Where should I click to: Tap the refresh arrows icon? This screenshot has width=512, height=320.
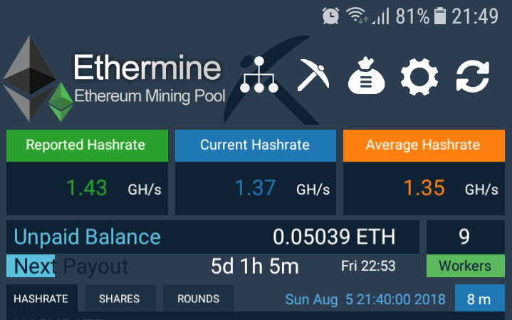tap(473, 76)
